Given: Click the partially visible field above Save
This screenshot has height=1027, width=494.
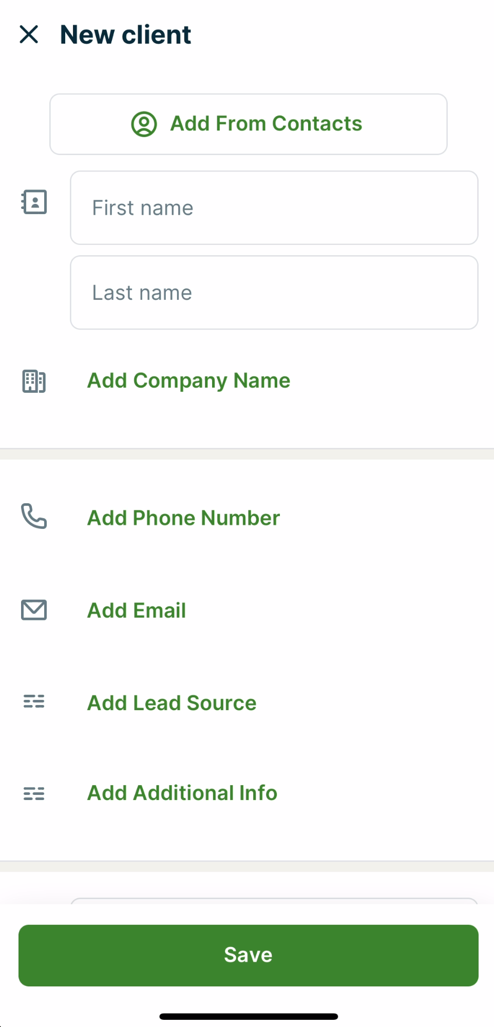Looking at the screenshot, I should 274,901.
